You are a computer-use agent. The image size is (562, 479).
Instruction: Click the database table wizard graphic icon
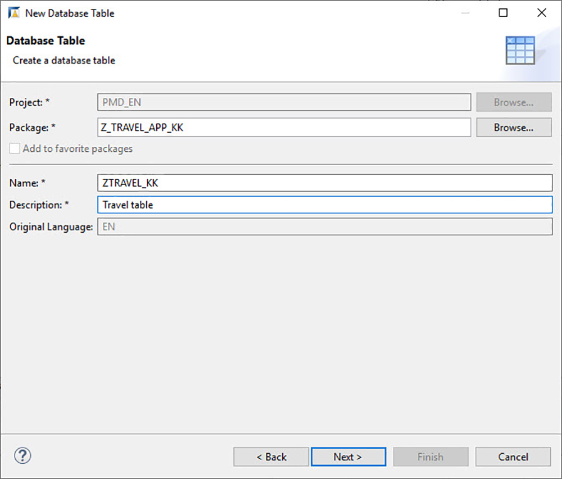point(520,49)
